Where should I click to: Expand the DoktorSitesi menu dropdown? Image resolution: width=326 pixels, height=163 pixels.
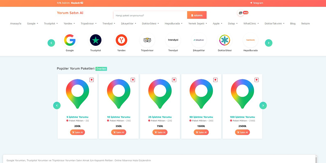click(x=151, y=23)
